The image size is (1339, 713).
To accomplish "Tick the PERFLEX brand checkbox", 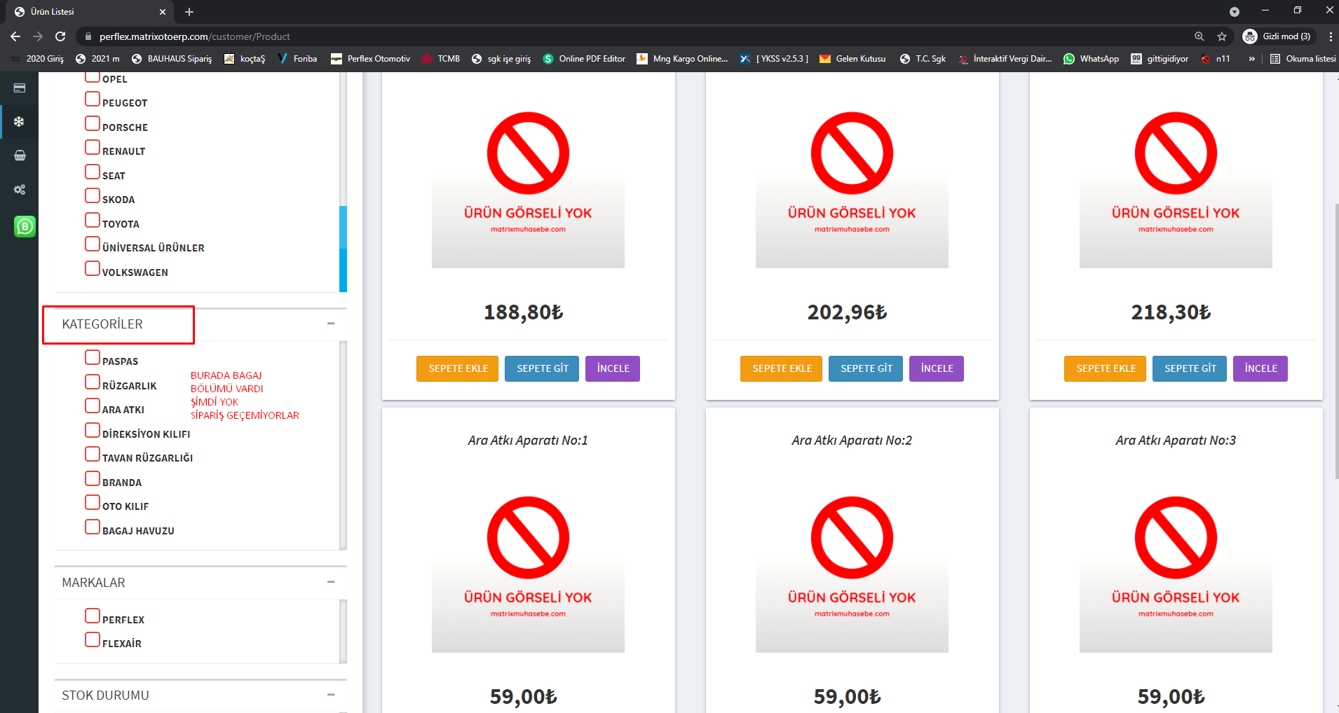I will [93, 616].
